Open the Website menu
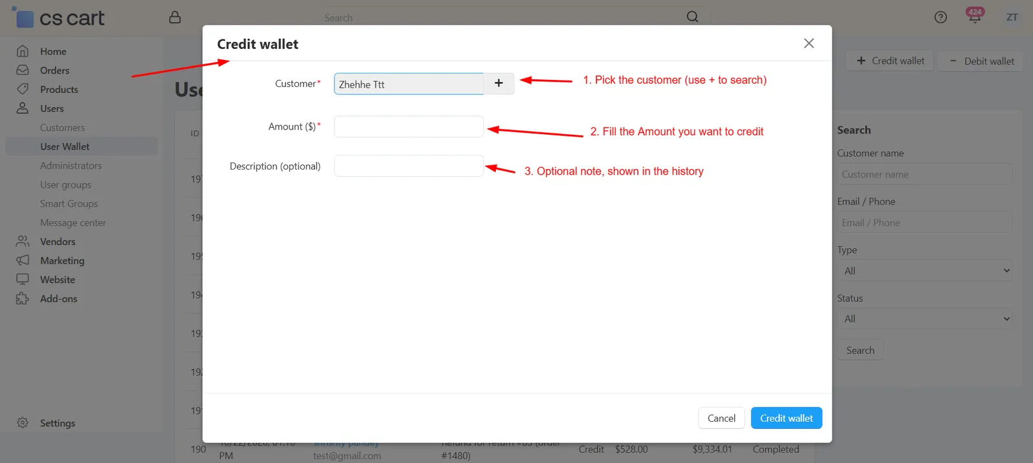 point(57,280)
